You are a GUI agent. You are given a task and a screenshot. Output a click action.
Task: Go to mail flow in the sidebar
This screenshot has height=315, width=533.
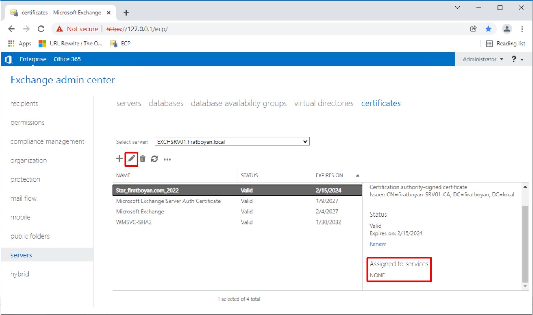point(23,198)
